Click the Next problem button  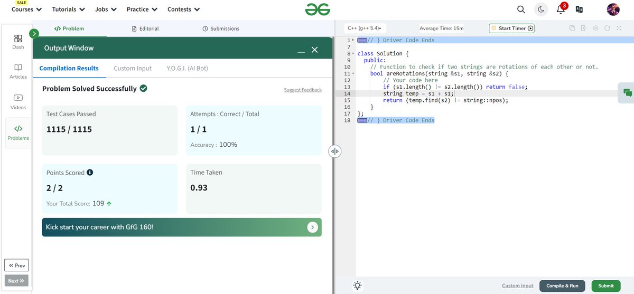(x=16, y=281)
